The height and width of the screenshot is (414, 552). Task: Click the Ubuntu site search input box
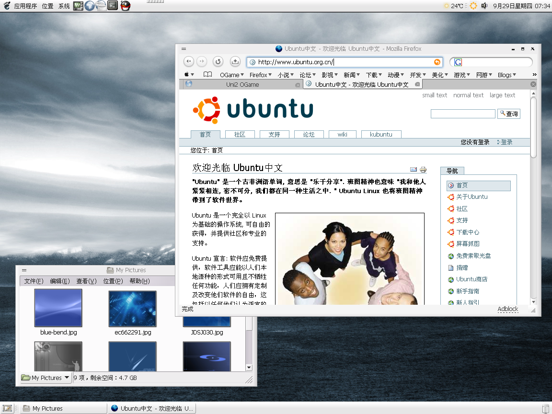(x=463, y=114)
